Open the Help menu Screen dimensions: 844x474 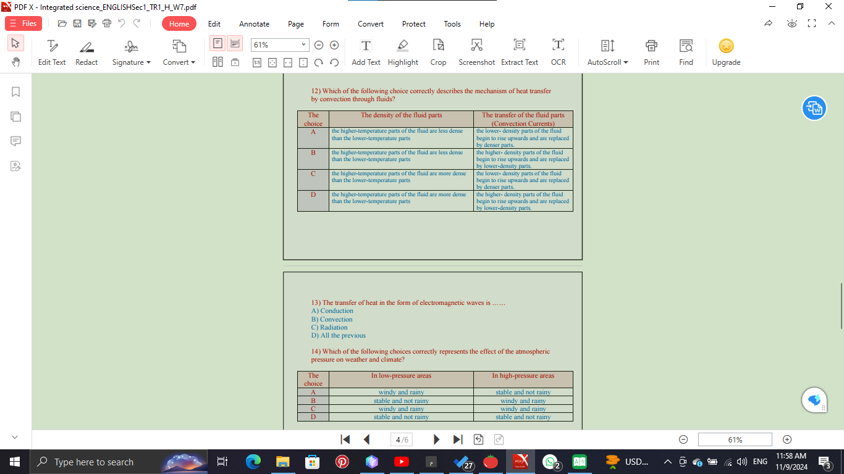(487, 24)
